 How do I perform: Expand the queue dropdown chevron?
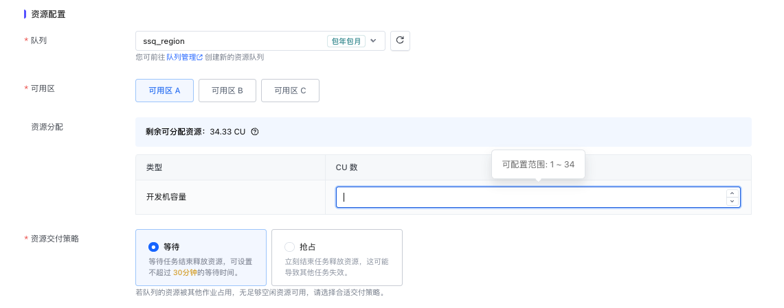[x=374, y=41]
